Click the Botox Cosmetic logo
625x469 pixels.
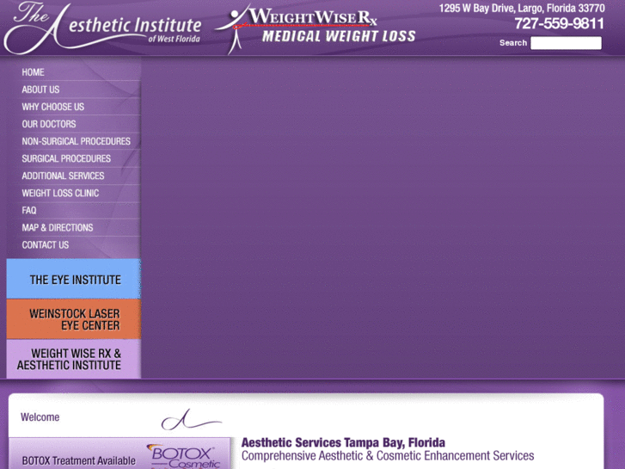[x=184, y=457]
